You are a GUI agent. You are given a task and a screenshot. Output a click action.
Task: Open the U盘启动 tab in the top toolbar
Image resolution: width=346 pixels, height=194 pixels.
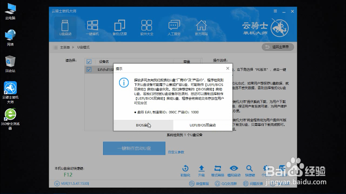point(65,28)
